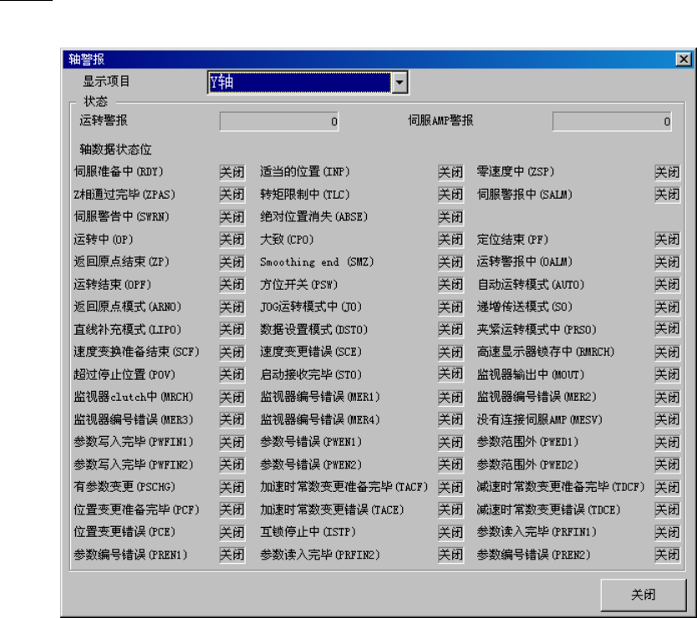Click the 关闭 indicator for 参数写入完毕 (PWFIN2)
Viewport: 697px width, 618px height.
pyautogui.click(x=232, y=465)
